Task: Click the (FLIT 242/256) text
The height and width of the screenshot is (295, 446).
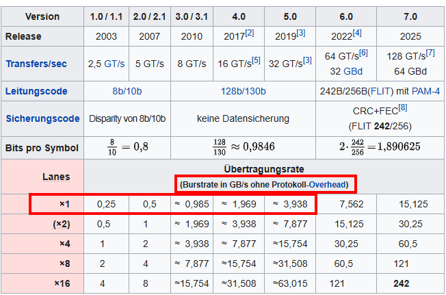Action: [x=380, y=126]
